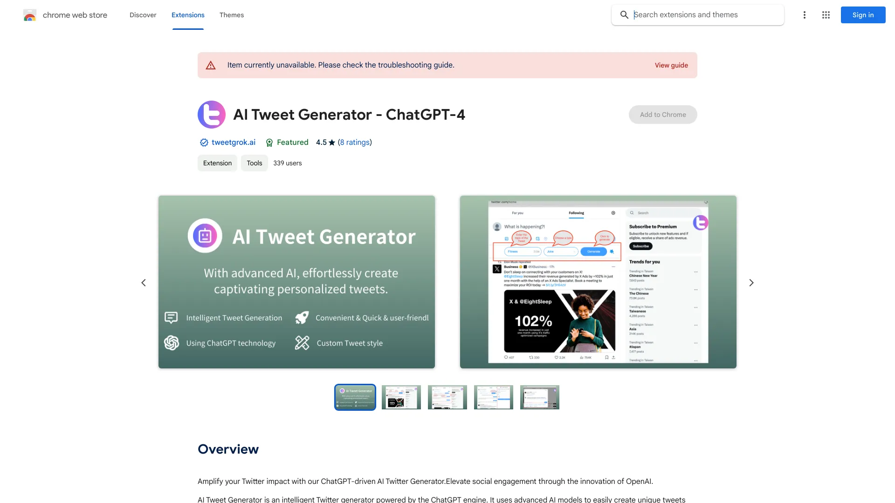The height and width of the screenshot is (503, 895).
Task: Select the fourth screenshot thumbnail
Action: [494, 397]
